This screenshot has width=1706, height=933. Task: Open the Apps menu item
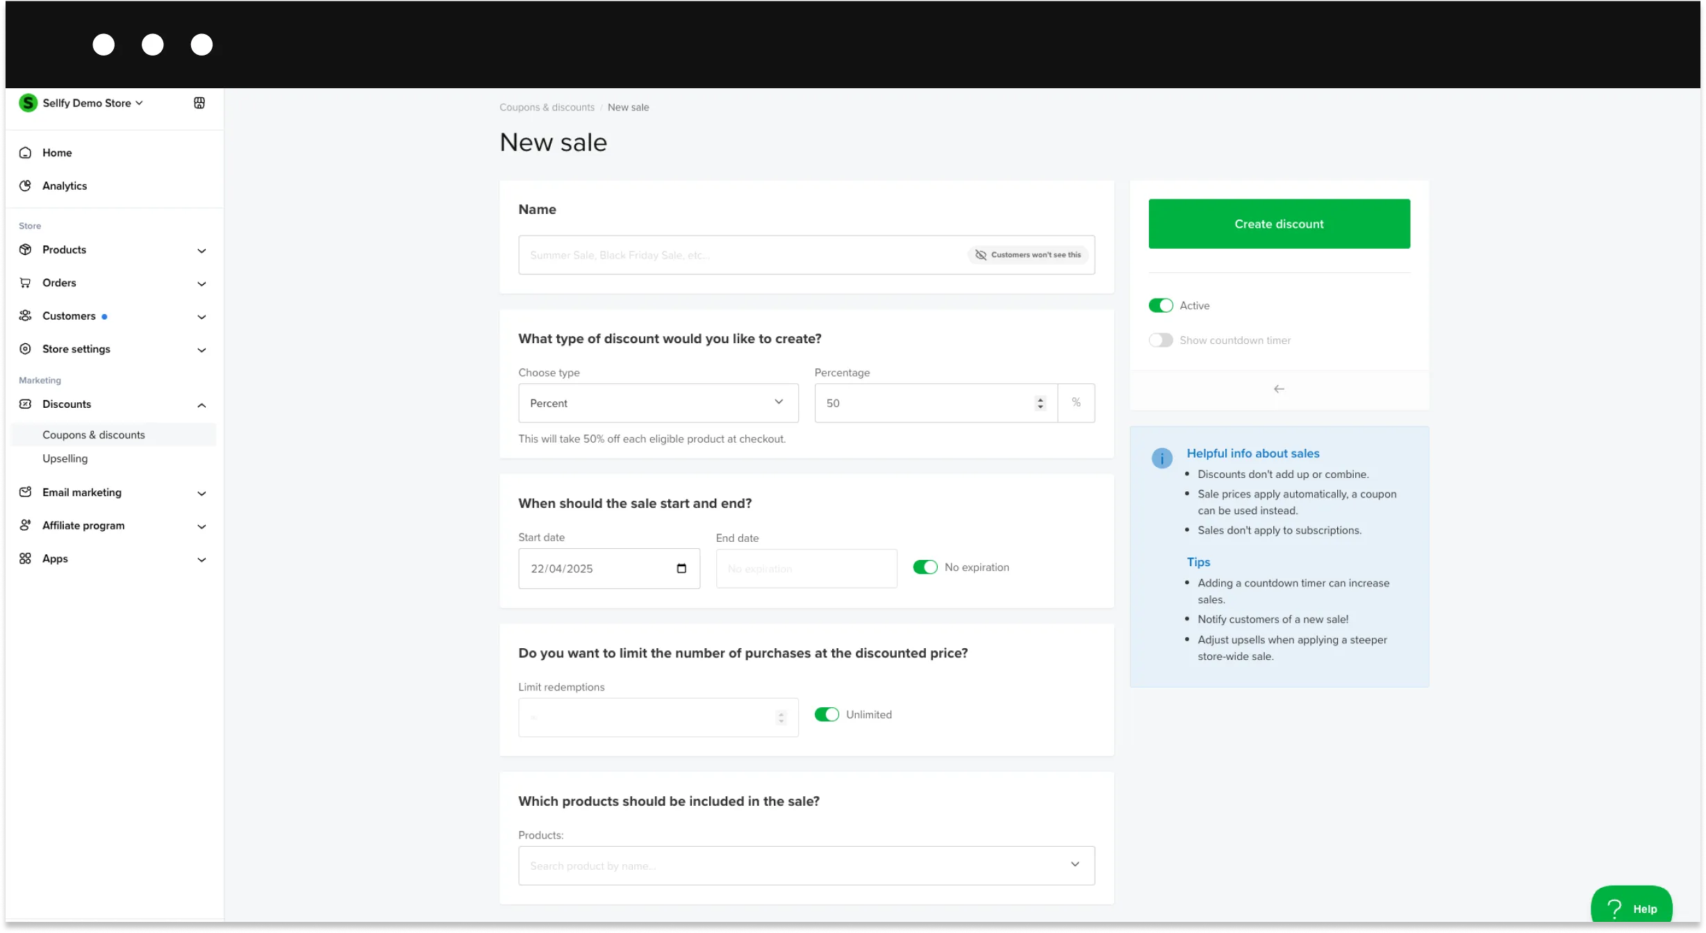[x=55, y=559]
